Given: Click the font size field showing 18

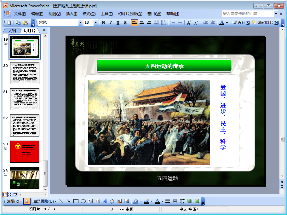Looking at the screenshot, I should pyautogui.click(x=89, y=22).
